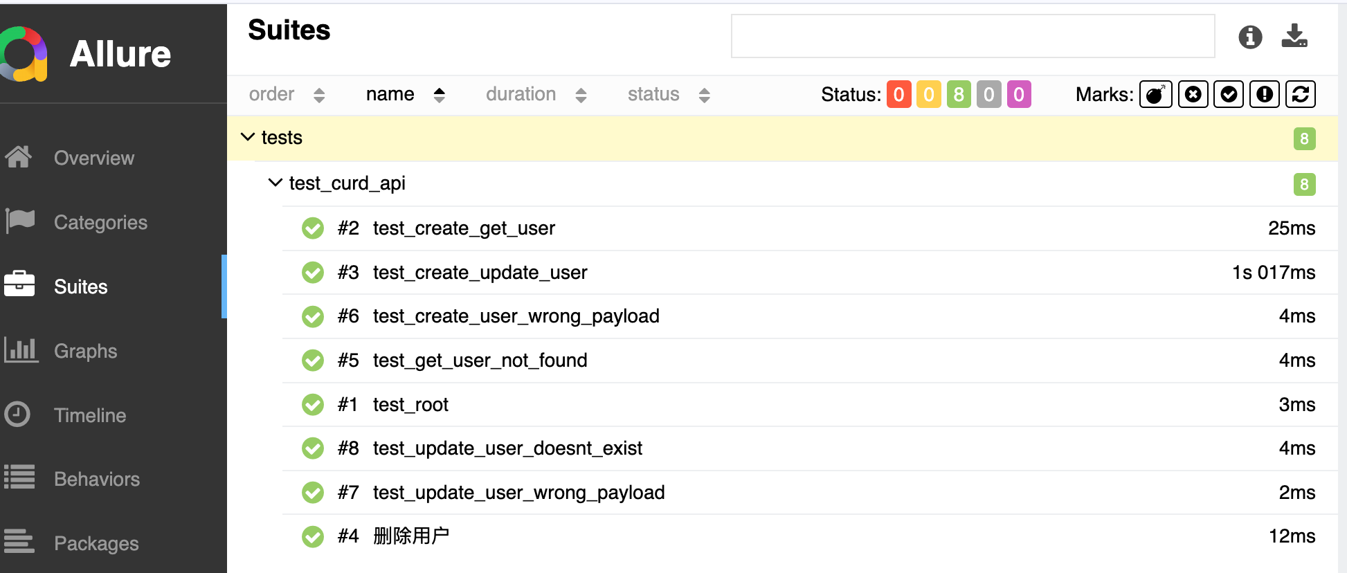1347x573 pixels.
Task: Toggle the flaky bomb mark filter
Action: click(1156, 94)
